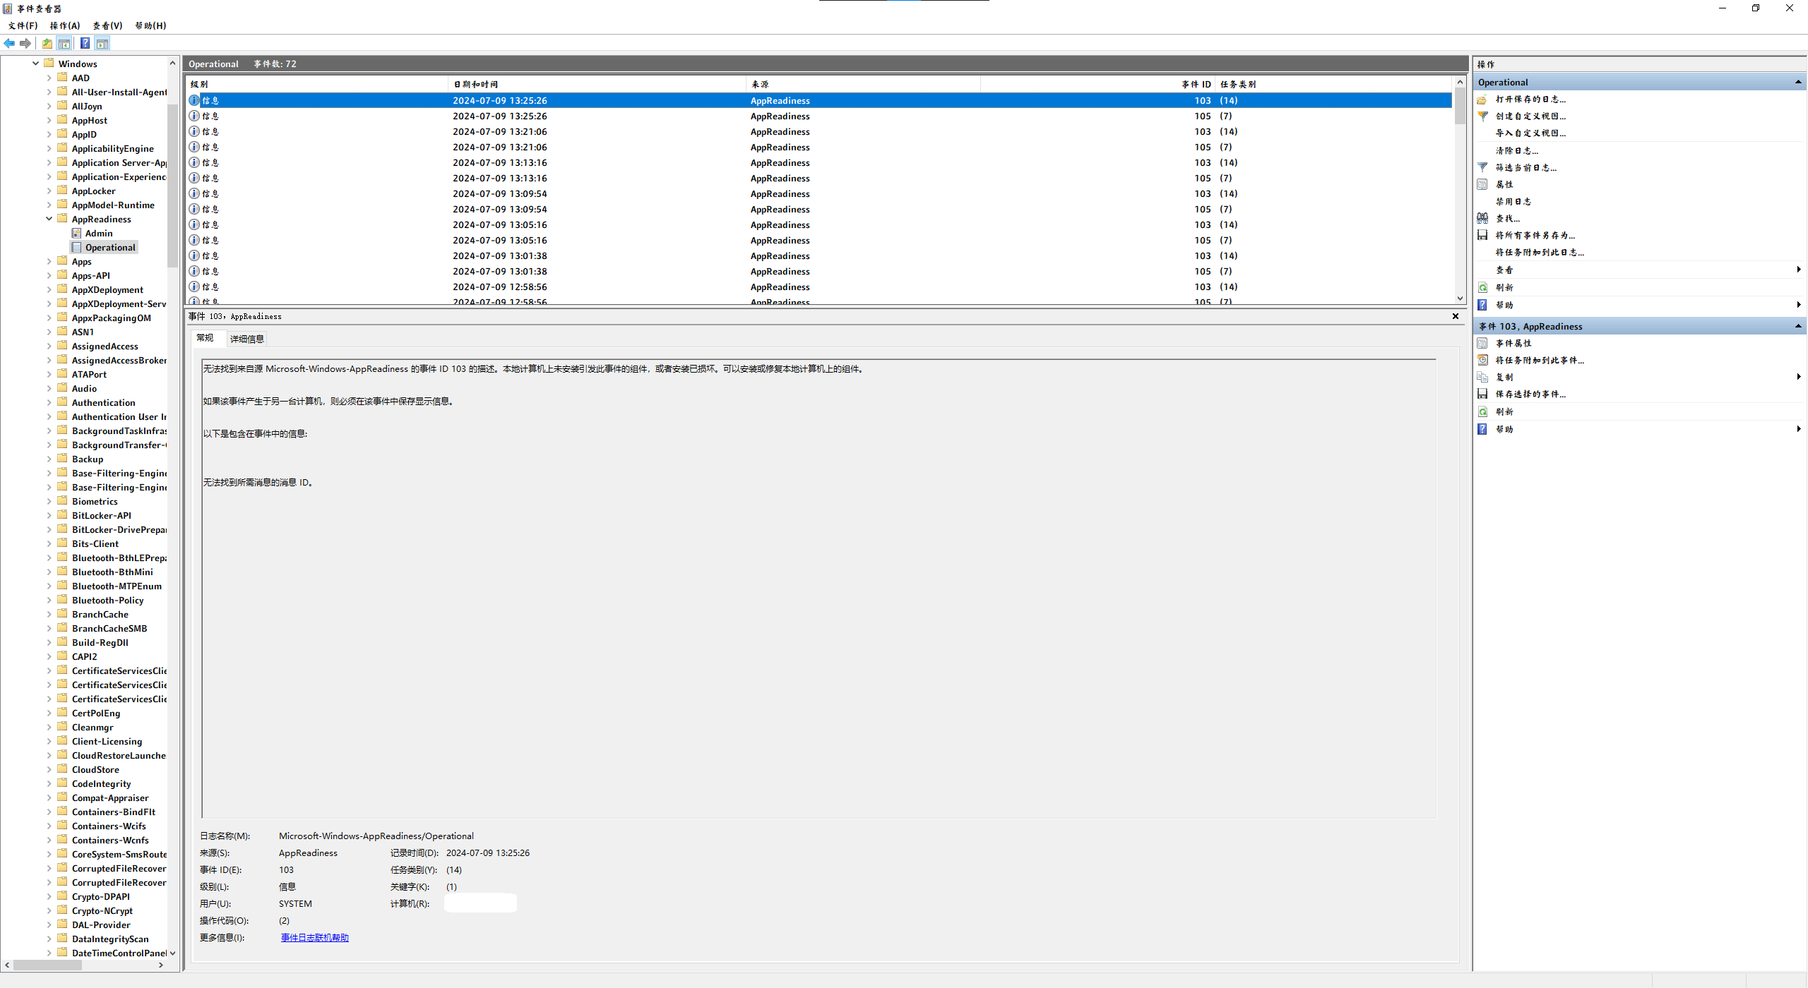Viewport: 1808px width, 988px height.
Task: Open the 操作(A) menu
Action: click(65, 25)
